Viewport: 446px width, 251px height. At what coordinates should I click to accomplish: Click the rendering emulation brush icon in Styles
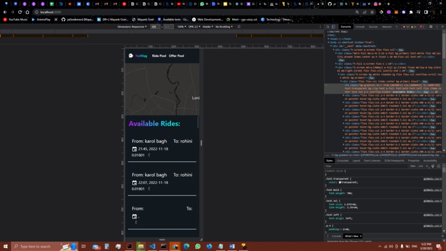point(433,166)
